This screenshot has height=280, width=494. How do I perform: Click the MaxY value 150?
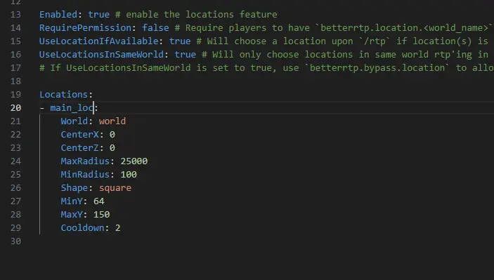101,215
